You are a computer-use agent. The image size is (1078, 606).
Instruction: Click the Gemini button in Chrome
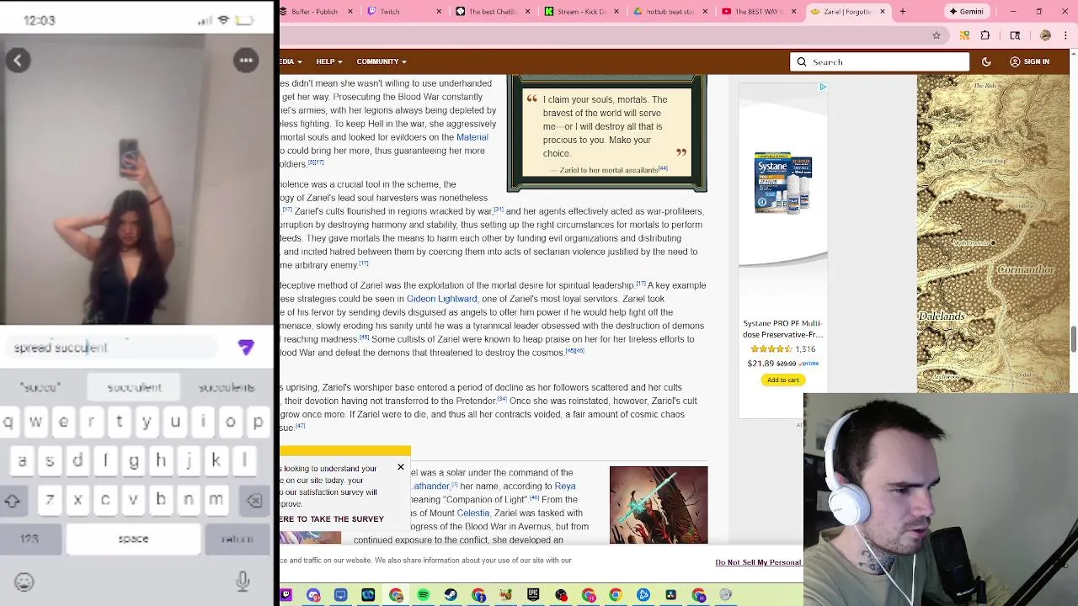tap(965, 12)
